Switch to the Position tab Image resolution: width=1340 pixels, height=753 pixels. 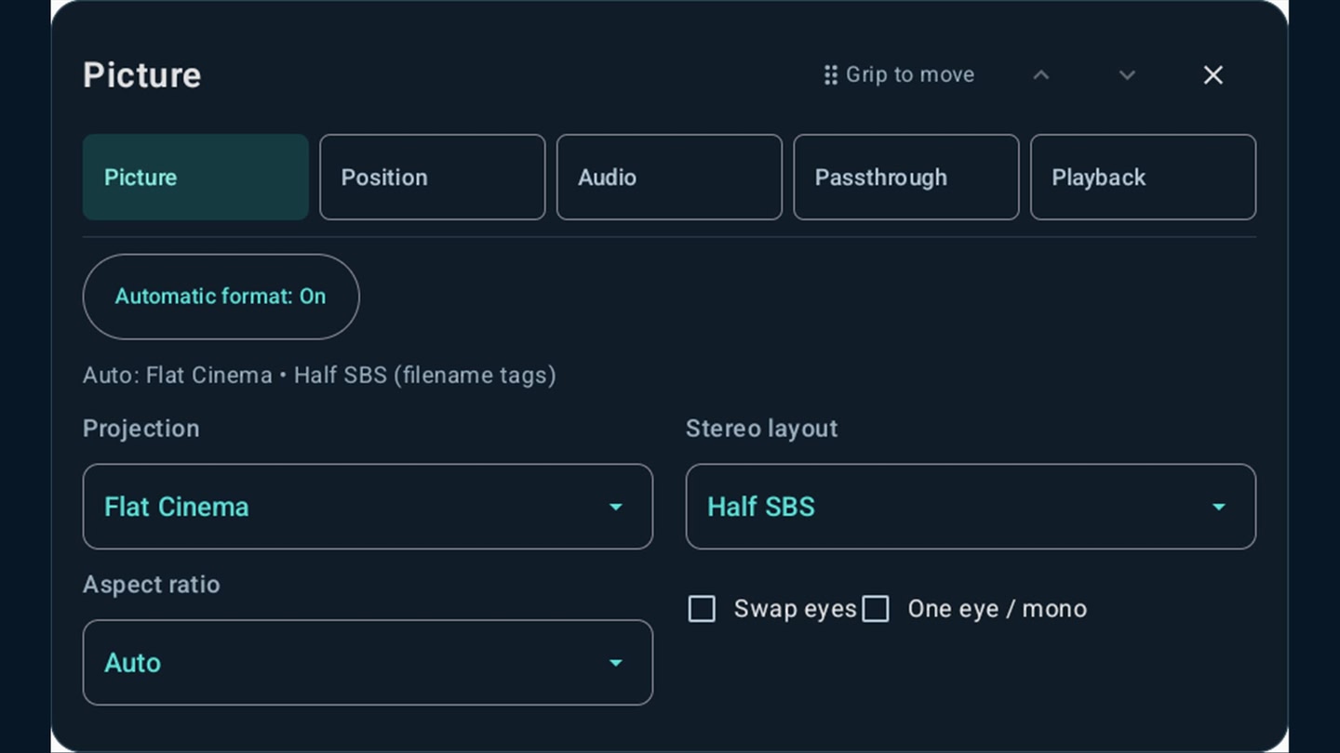pyautogui.click(x=433, y=178)
